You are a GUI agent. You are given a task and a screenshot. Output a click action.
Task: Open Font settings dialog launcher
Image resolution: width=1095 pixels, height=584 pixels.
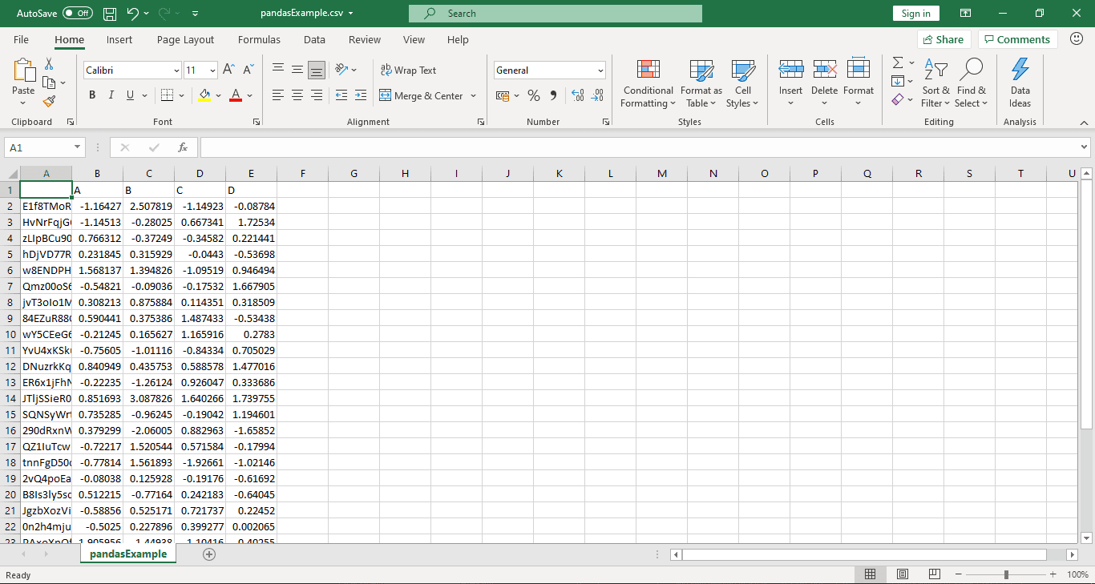pyautogui.click(x=257, y=122)
